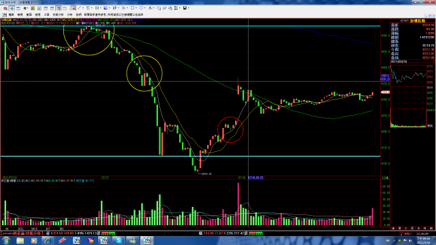
Task: Open the 說明 menu
Action: [x=79, y=14]
